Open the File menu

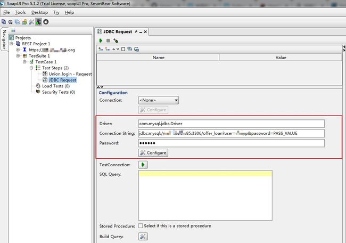[x=6, y=12]
